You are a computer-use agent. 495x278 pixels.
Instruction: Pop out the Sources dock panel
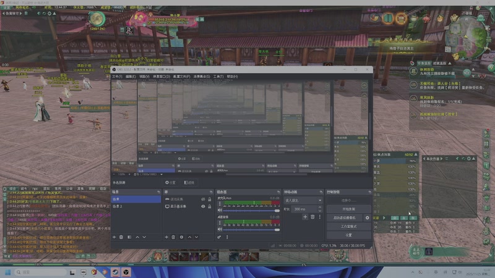211,192
